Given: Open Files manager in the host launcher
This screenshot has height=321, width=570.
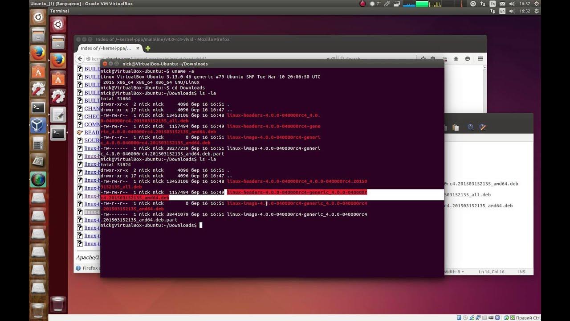Looking at the screenshot, I should [x=38, y=35].
